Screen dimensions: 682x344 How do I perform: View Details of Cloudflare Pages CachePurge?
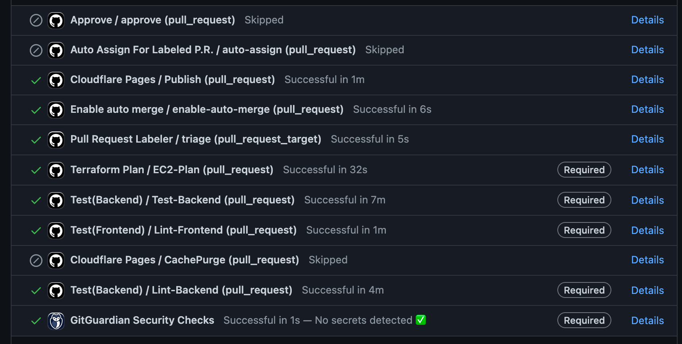click(x=647, y=260)
